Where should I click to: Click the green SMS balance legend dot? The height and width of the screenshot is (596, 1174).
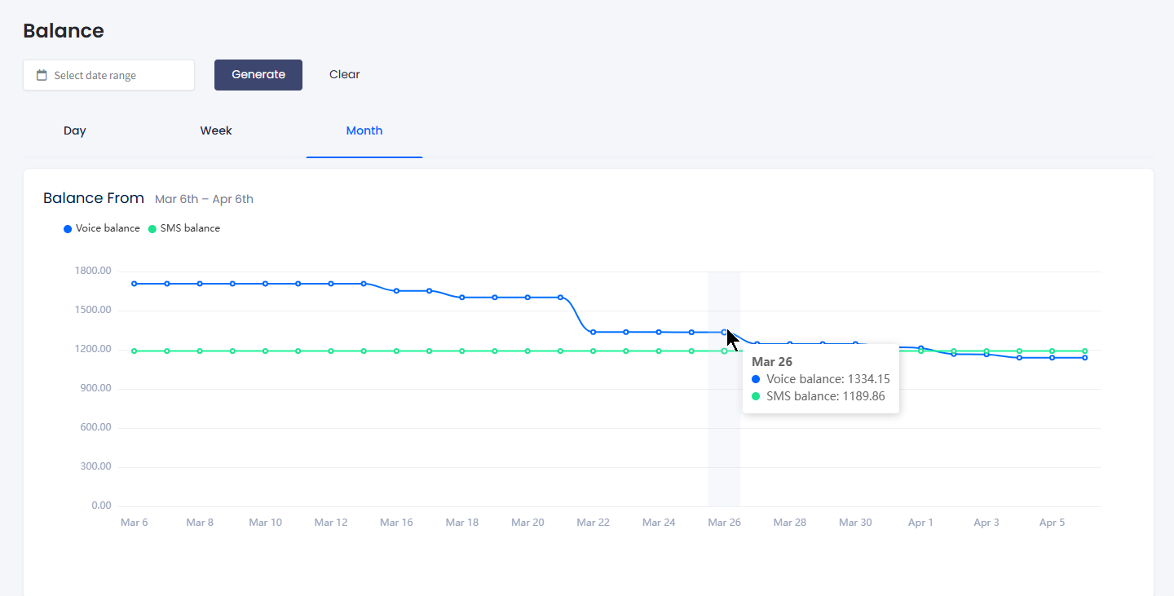pyautogui.click(x=151, y=228)
